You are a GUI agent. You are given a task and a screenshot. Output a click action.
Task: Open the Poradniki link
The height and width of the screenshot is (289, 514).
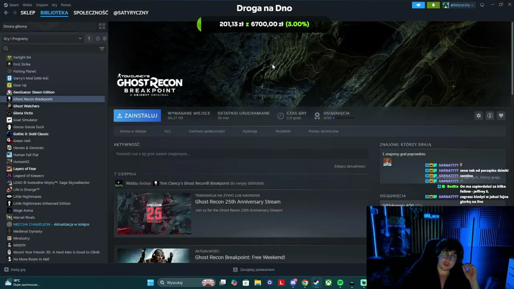(x=283, y=131)
